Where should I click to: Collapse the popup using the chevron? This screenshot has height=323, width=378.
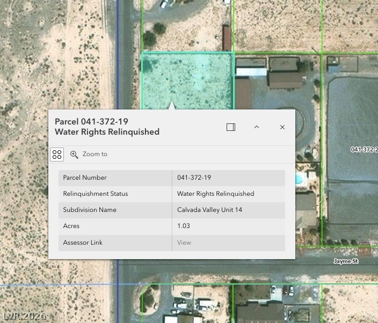[x=257, y=127]
